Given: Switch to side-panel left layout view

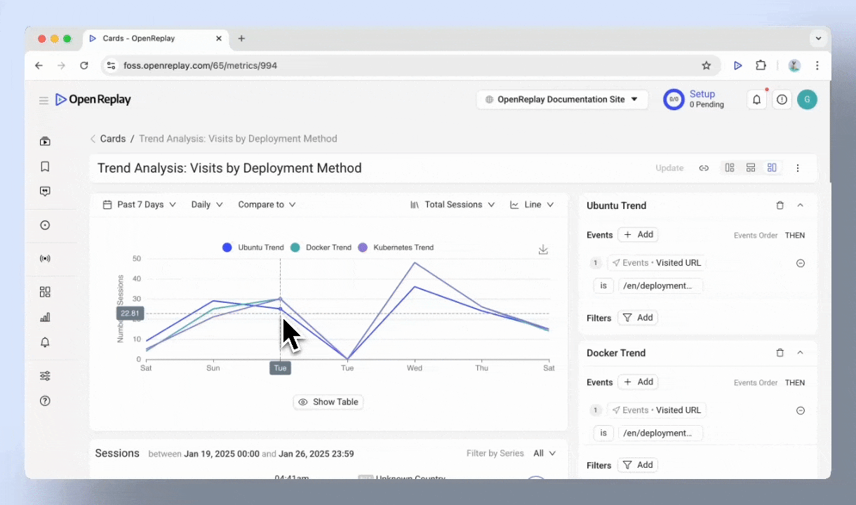Looking at the screenshot, I should (x=730, y=168).
